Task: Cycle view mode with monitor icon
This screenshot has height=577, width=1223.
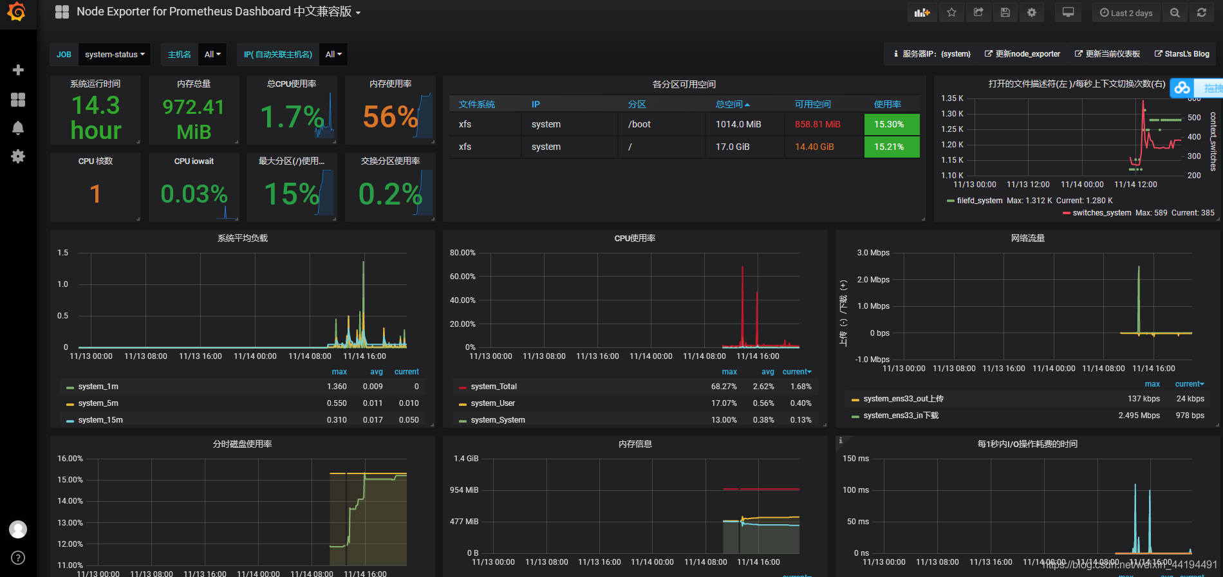Action: point(1068,12)
